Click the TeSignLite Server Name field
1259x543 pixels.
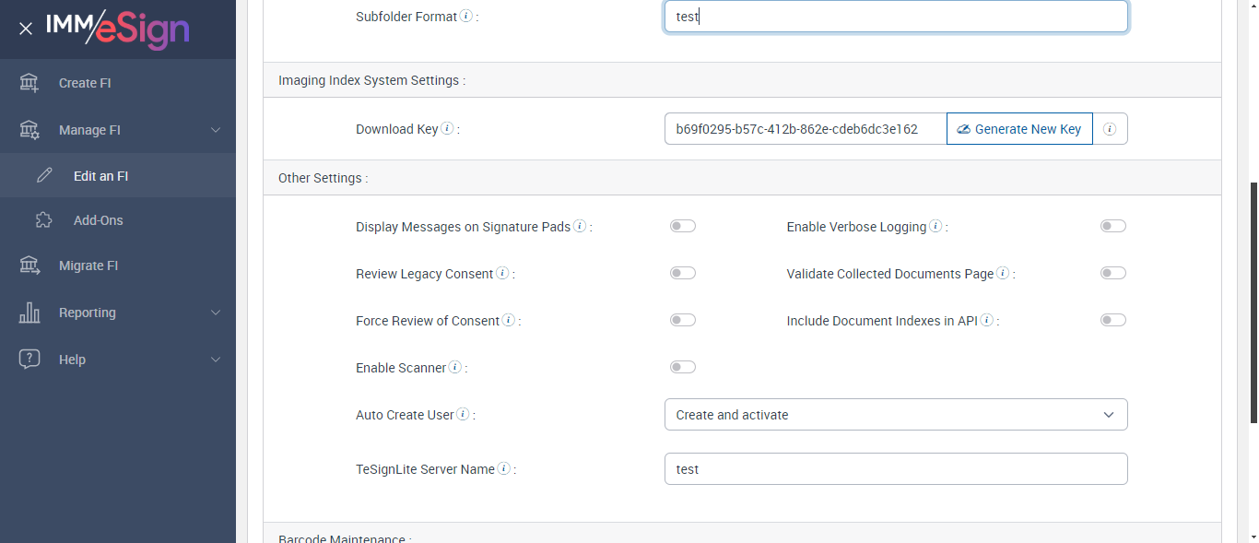coord(895,468)
